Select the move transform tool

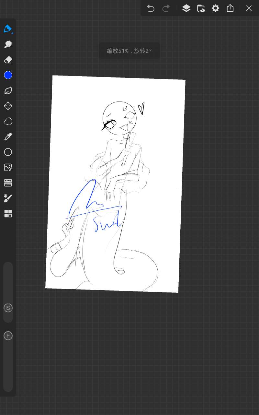click(8, 106)
